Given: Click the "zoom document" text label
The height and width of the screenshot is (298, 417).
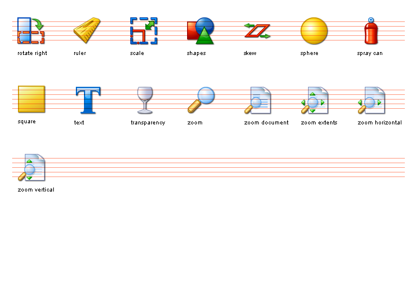Looking at the screenshot, I should click(x=266, y=123).
